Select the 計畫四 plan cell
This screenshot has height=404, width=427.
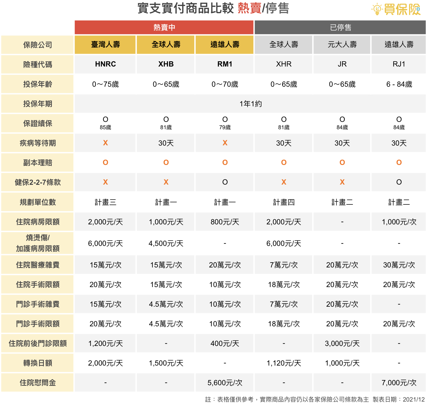[x=284, y=202]
